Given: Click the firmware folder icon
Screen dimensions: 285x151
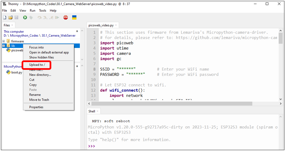Looking at the screenshot, I should (8, 41).
